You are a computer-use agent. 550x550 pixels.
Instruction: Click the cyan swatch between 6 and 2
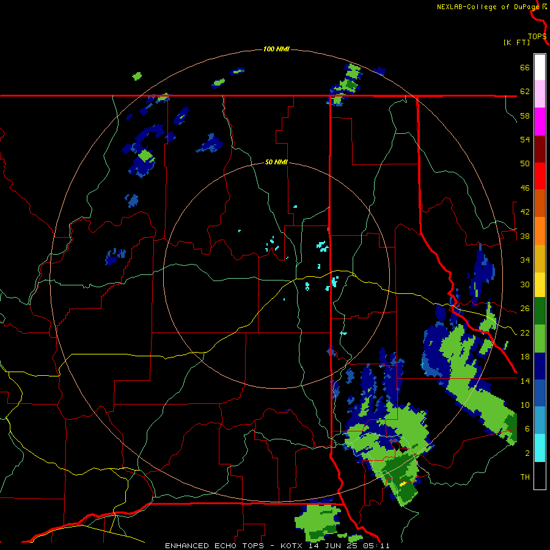[540, 448]
